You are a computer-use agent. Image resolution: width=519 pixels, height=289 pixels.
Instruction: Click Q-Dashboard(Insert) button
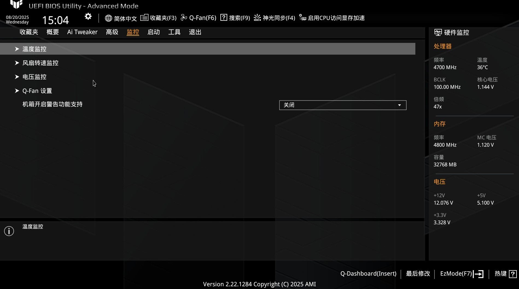pyautogui.click(x=368, y=274)
